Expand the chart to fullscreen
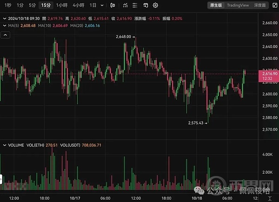The image size is (279, 202). 275,5
